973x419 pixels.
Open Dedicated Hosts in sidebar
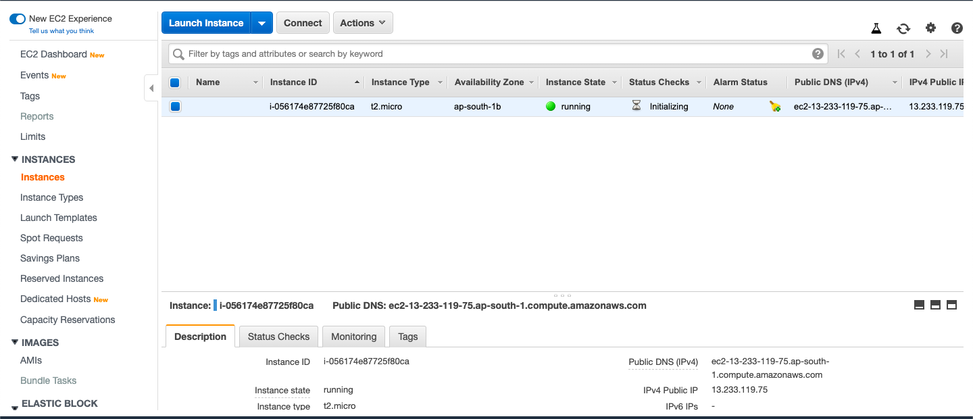click(55, 299)
